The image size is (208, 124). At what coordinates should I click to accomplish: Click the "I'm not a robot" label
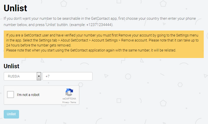point(28,95)
